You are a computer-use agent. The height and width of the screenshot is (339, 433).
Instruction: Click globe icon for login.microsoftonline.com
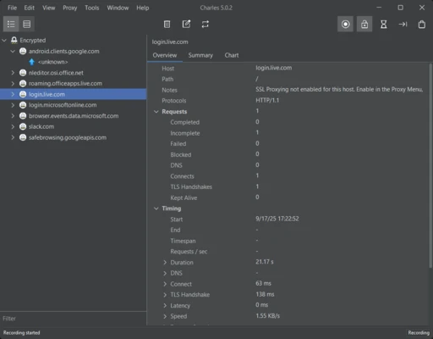click(23, 105)
